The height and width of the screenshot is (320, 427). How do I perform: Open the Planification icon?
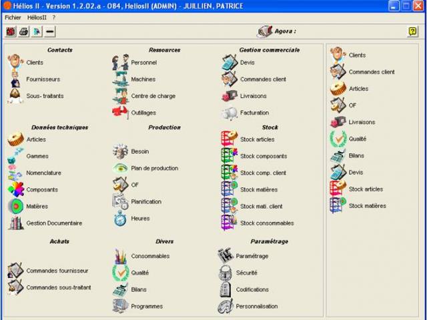120,201
